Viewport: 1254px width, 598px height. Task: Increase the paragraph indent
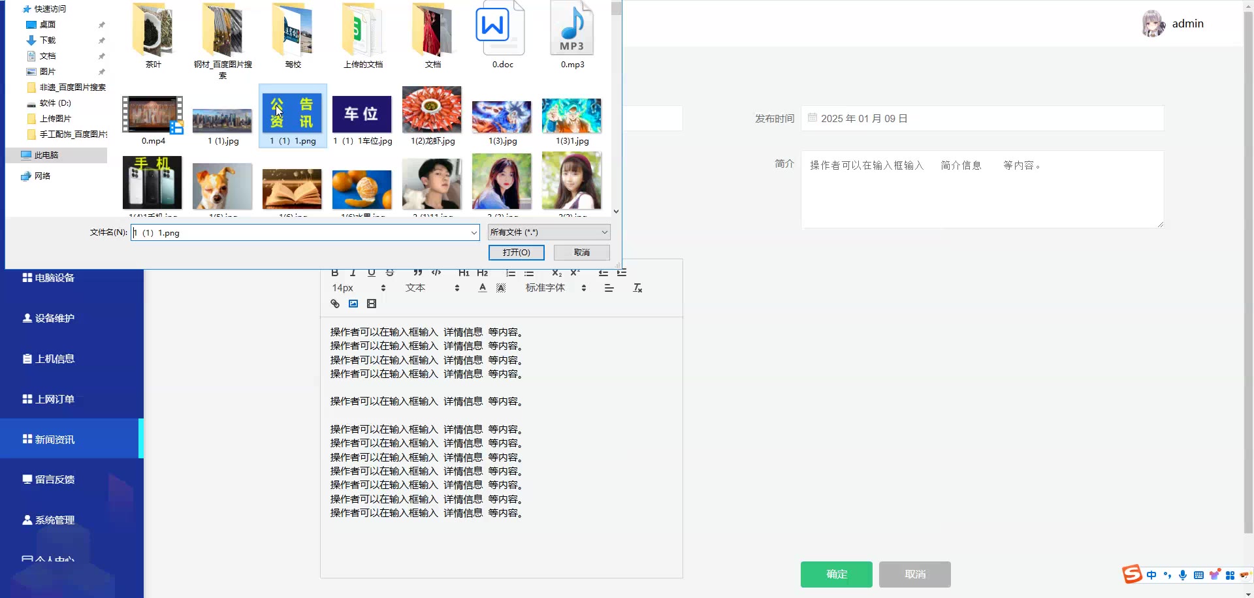point(622,273)
